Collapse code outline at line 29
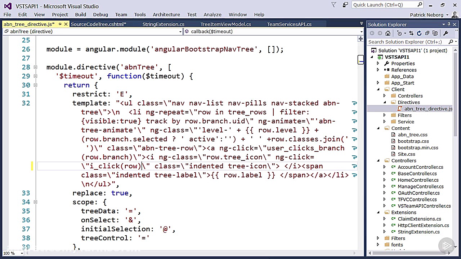This screenshot has height=259, width=461. (x=35, y=76)
